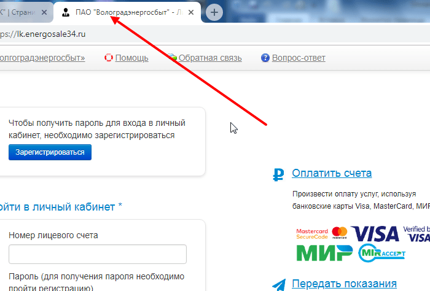
Task: Click the person favicon on the active tab
Action: 66,12
